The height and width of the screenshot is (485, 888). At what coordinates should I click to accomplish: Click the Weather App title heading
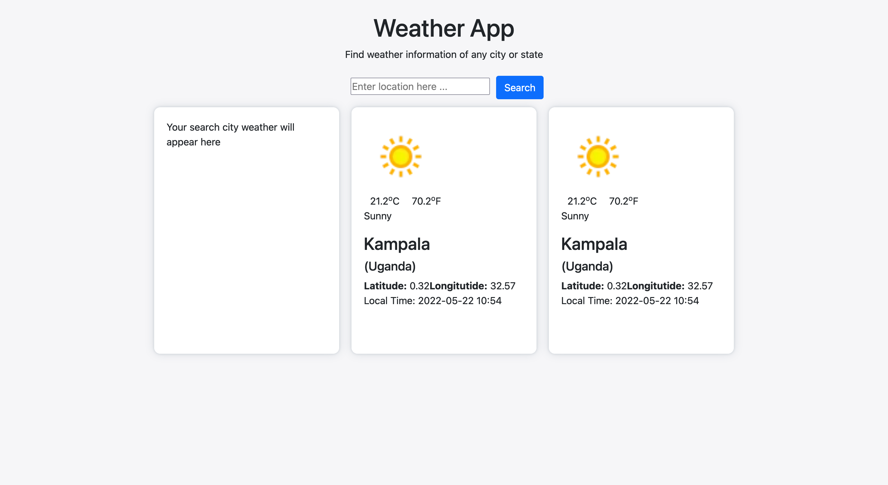point(444,29)
